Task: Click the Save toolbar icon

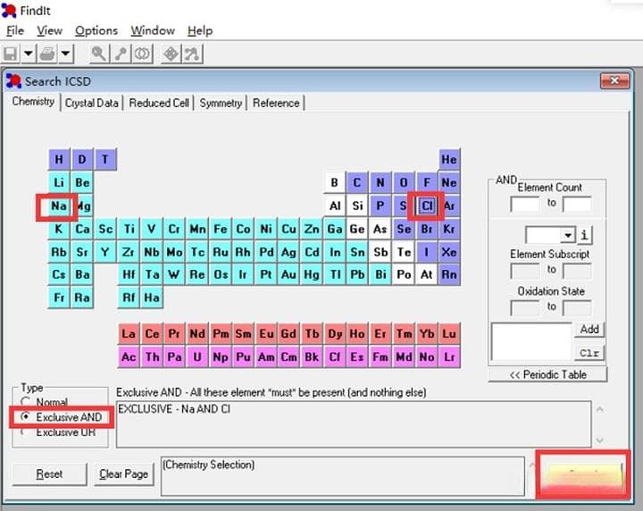Action: tap(10, 54)
